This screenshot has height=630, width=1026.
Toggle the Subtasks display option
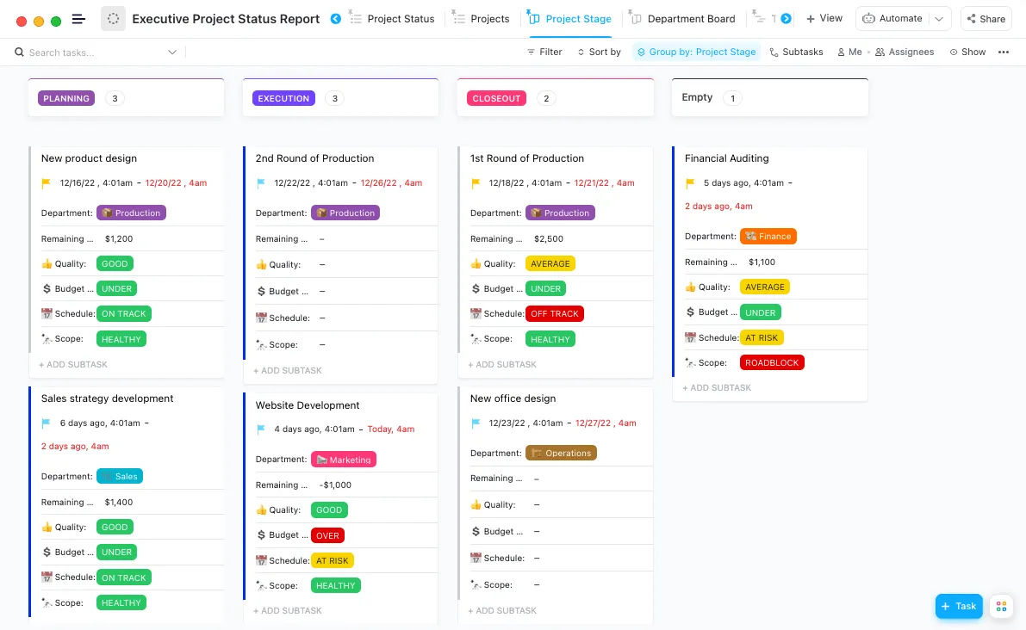(x=796, y=52)
